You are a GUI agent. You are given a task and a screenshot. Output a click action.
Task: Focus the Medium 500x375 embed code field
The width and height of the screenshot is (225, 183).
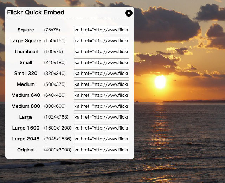pyautogui.click(x=102, y=84)
